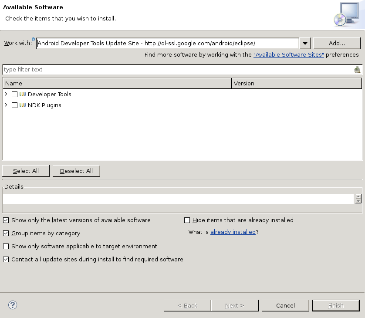The height and width of the screenshot is (318, 365).
Task: Toggle Show only the latest versions checkbox
Action: (x=6, y=220)
